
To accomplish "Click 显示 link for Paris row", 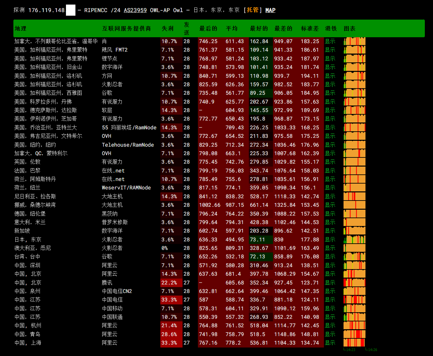I will tap(330, 170).
